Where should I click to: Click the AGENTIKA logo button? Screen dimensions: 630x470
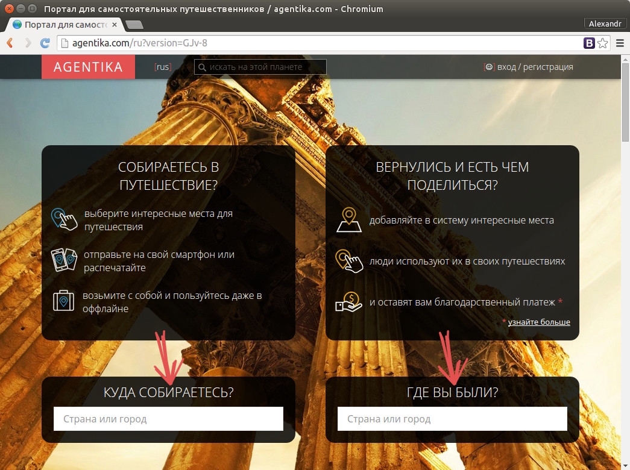point(88,67)
